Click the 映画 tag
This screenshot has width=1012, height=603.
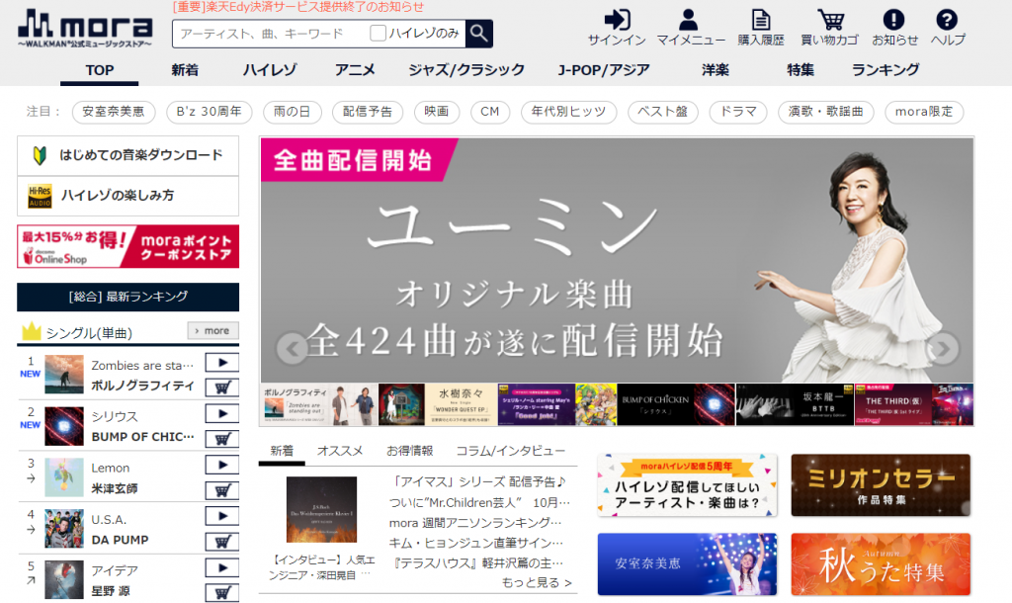tap(436, 112)
